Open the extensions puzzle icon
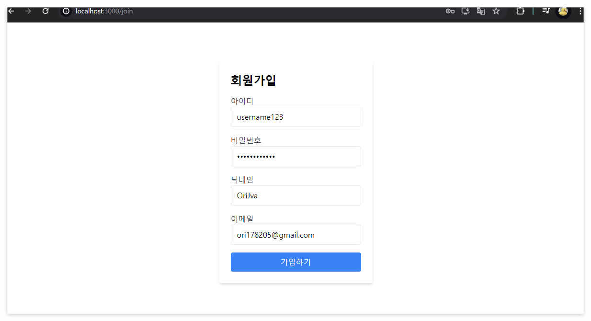 pos(520,11)
